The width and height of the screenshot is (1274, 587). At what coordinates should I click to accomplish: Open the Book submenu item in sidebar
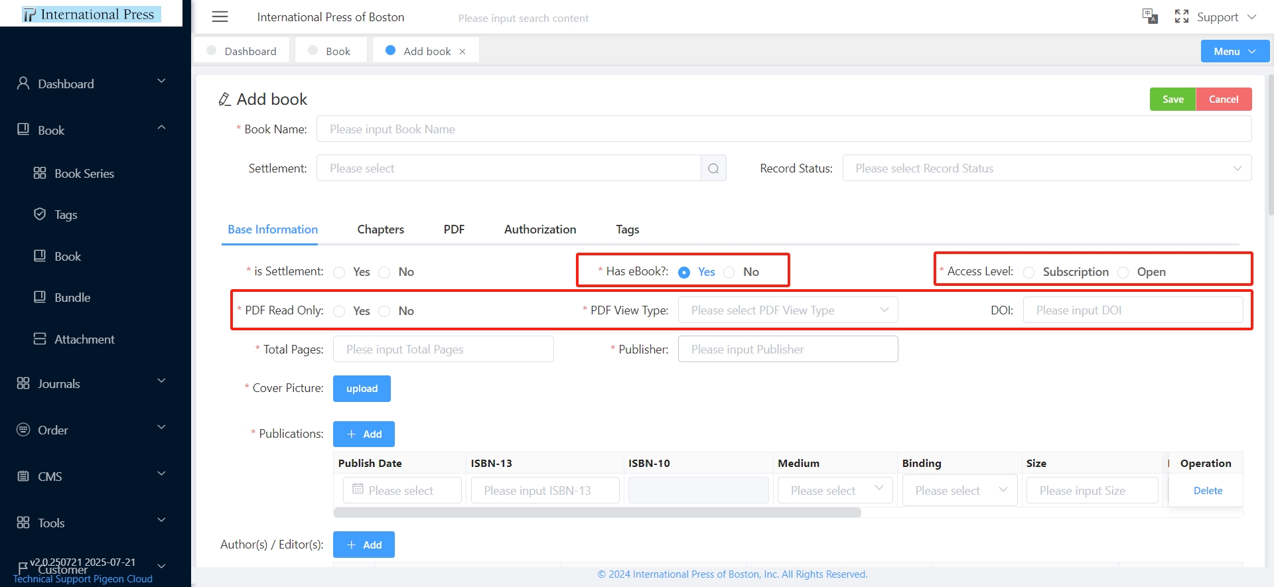point(68,256)
